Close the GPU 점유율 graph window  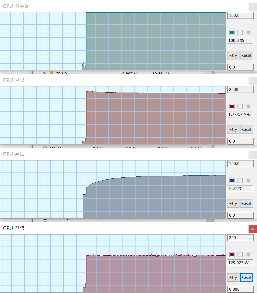pyautogui.click(x=252, y=6)
